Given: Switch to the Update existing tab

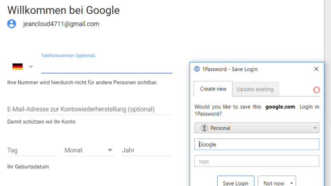Looking at the screenshot, I should click(x=255, y=89).
